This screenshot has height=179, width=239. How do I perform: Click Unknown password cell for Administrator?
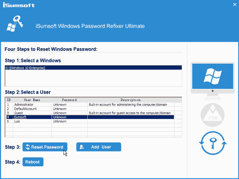tap(69, 105)
